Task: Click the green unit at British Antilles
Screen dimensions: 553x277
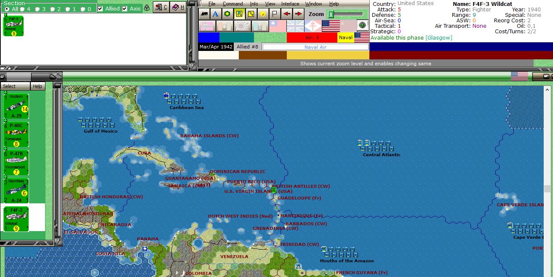Action: point(274,190)
